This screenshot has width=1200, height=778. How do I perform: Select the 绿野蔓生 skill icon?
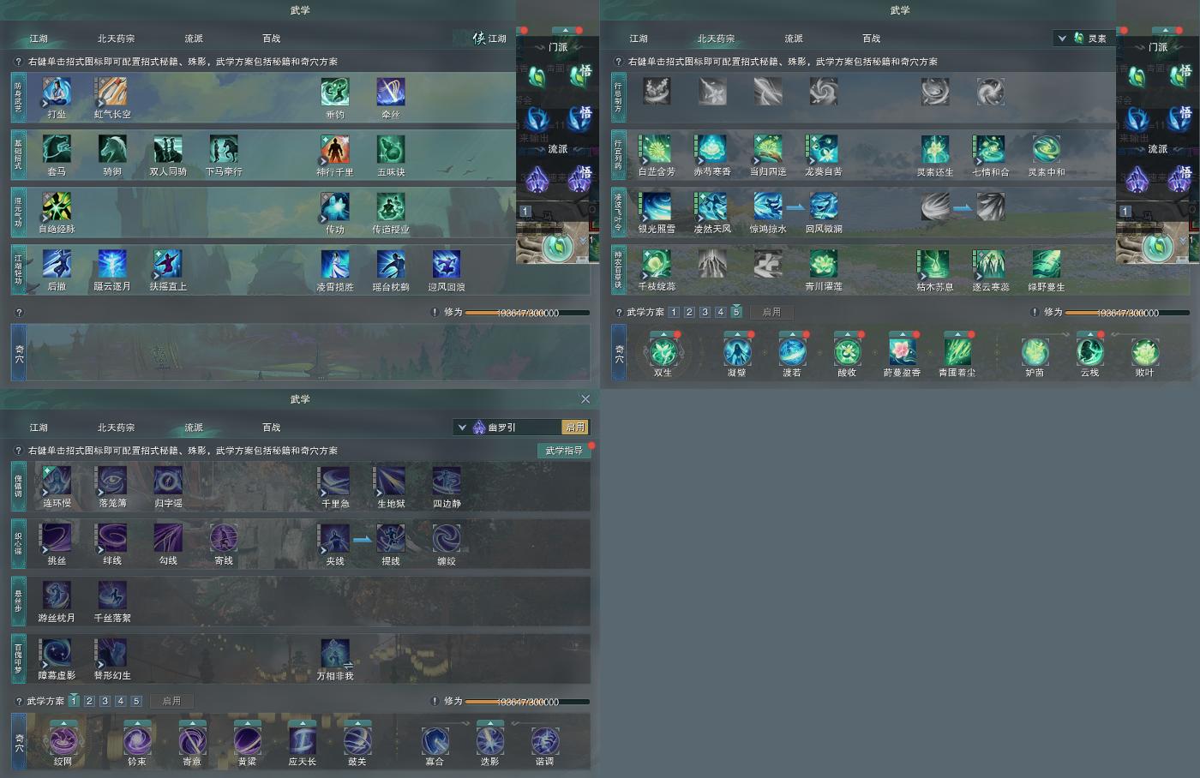[x=1047, y=264]
